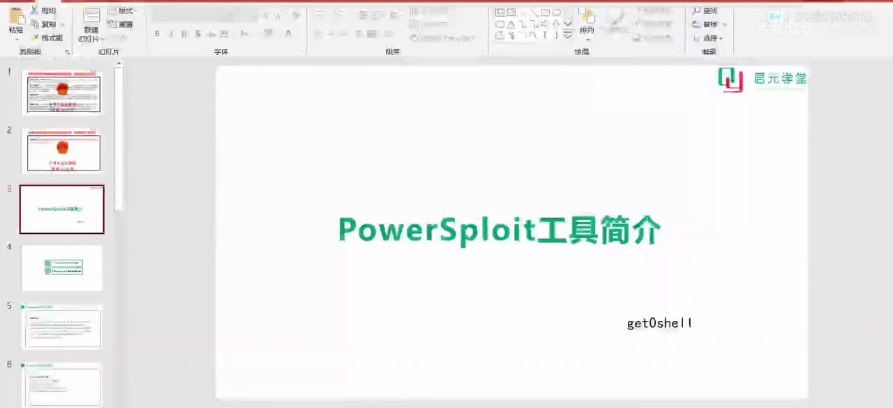893x408 pixels.
Task: Open the Layout (版式) dropdown
Action: coord(122,10)
